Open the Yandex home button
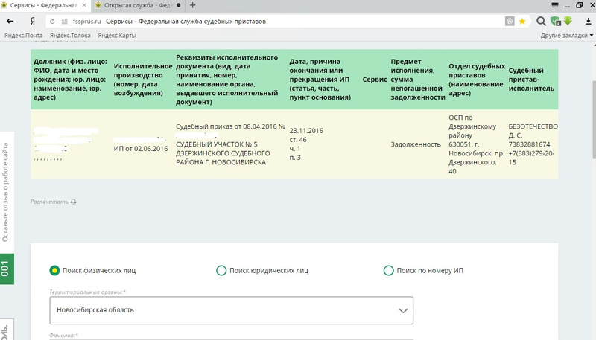Viewport: 596px width, 340px height. (33, 22)
